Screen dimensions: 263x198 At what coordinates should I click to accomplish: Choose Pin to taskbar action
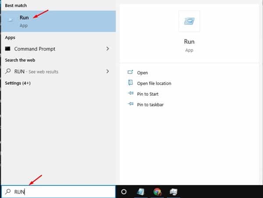[150, 105]
